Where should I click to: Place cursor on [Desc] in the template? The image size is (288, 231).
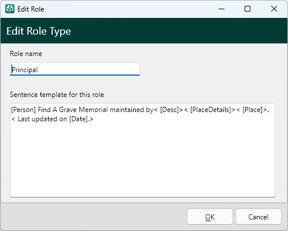point(169,110)
